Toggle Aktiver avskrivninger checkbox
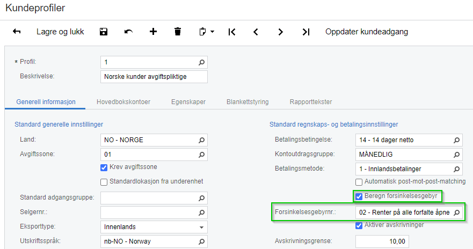Screen dimensions: 473x249 359,225
